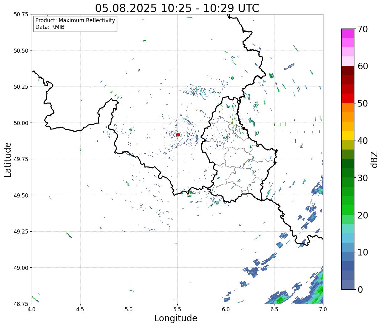Click the plot title 05.08.2025 10:25 - 10:29 UTC

pos(177,8)
